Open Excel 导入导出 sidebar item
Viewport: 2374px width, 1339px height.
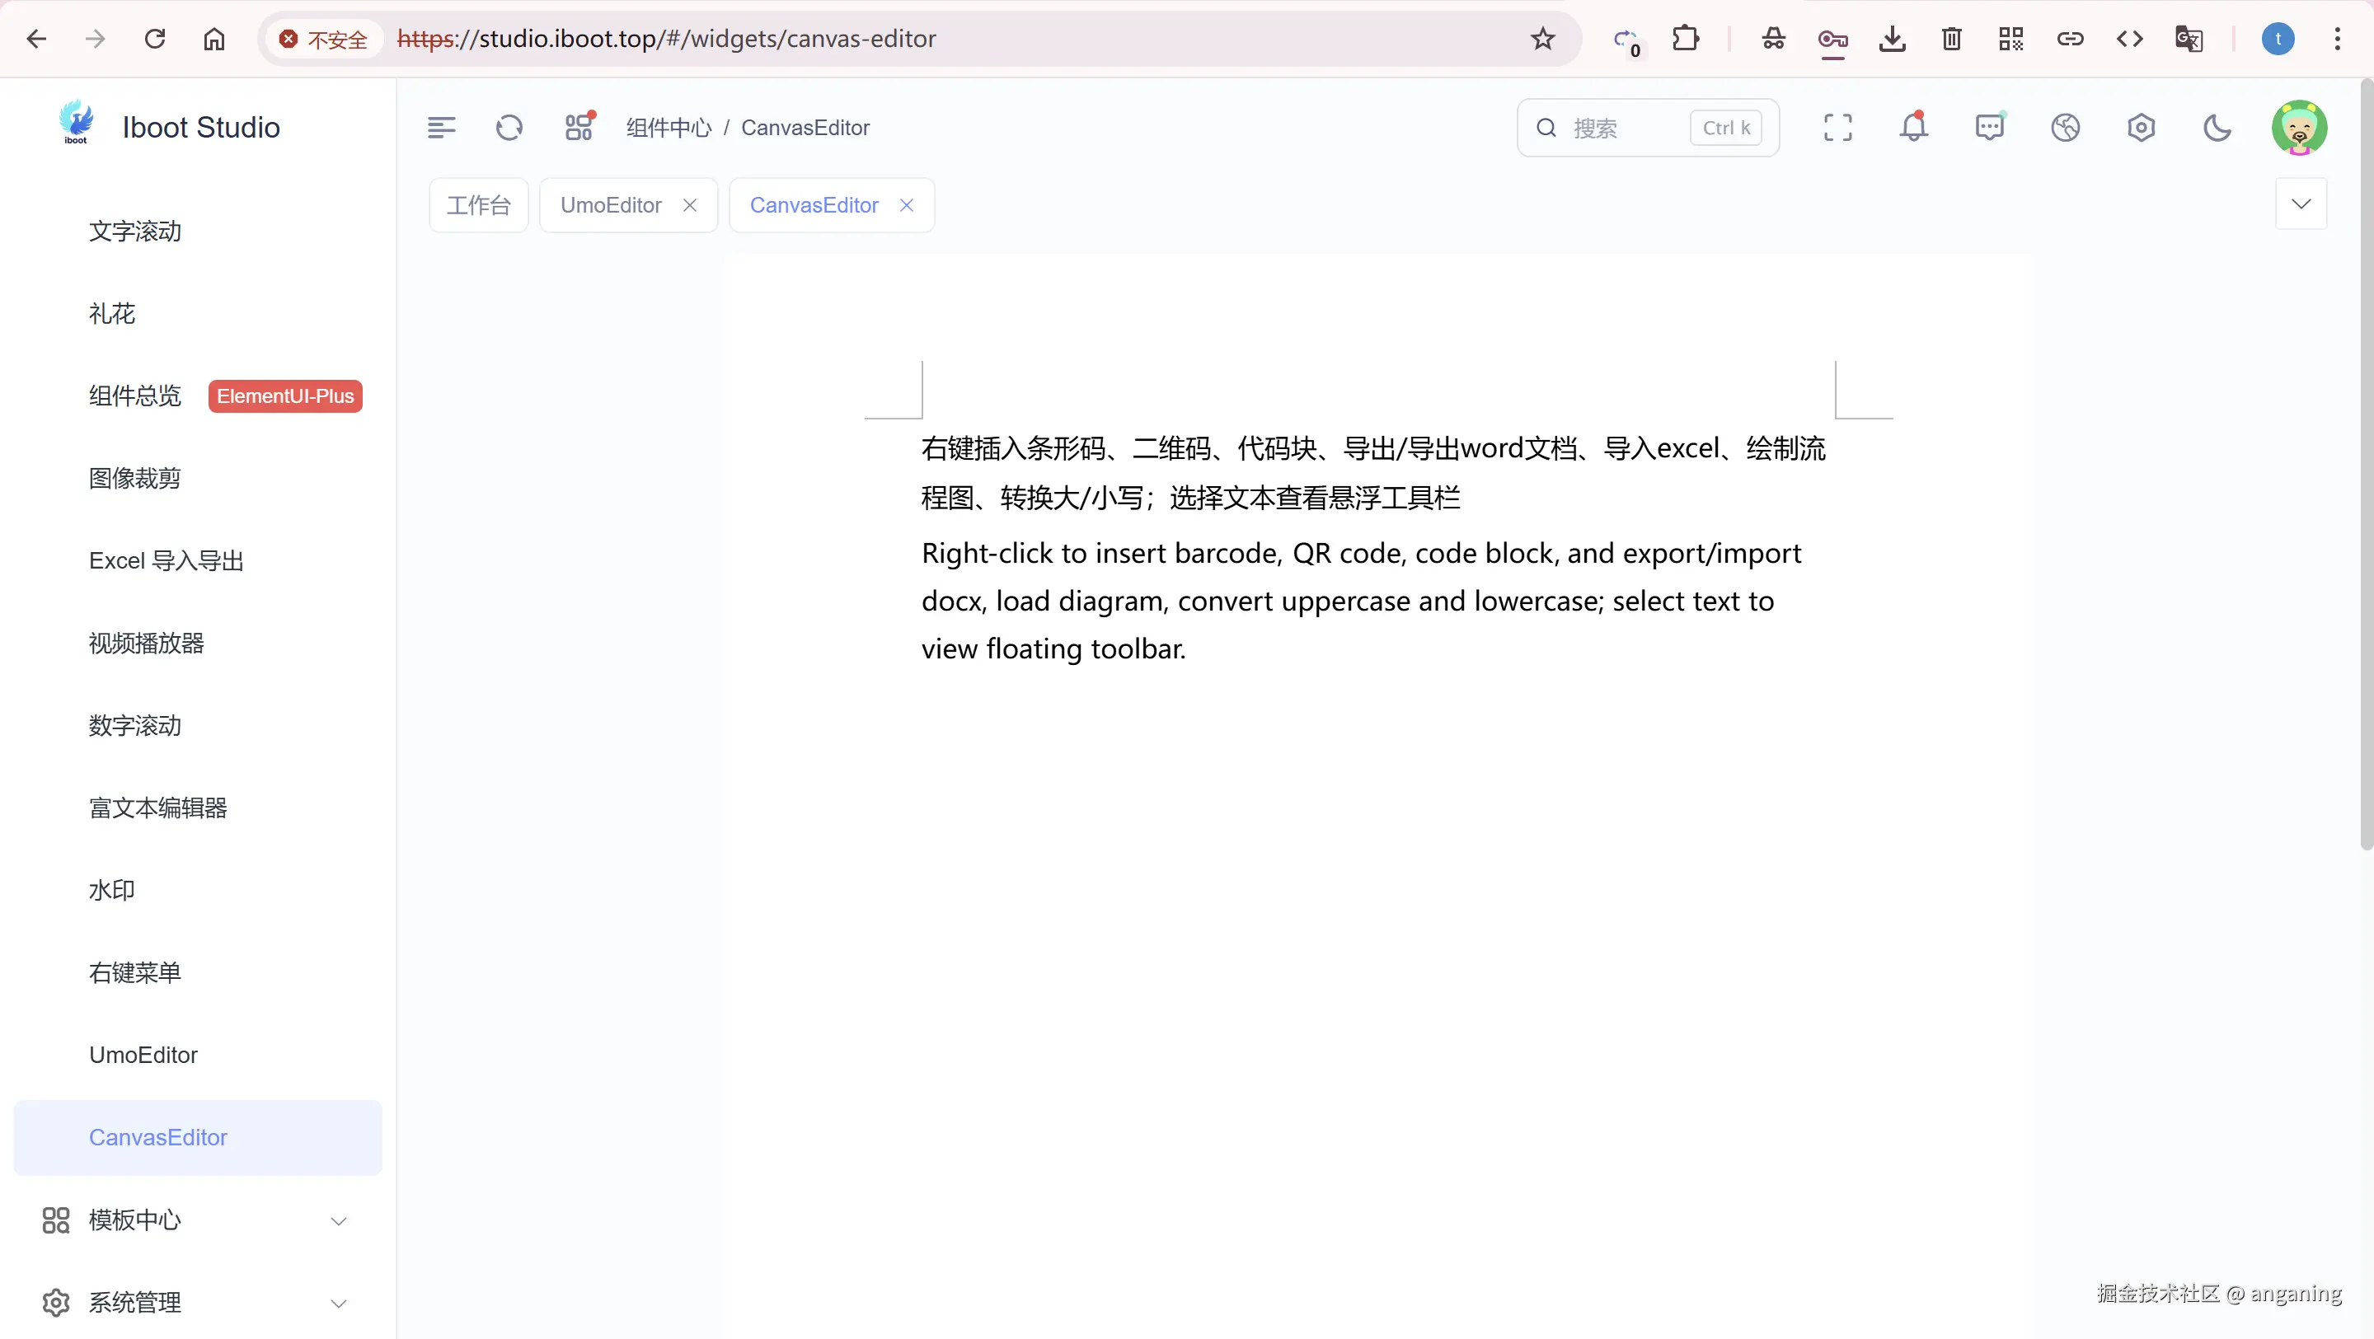[166, 560]
